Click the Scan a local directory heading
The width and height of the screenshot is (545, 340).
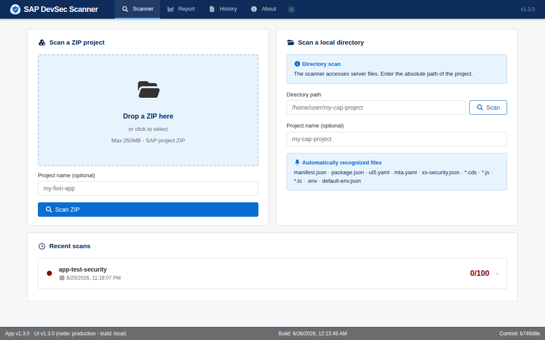point(331,42)
